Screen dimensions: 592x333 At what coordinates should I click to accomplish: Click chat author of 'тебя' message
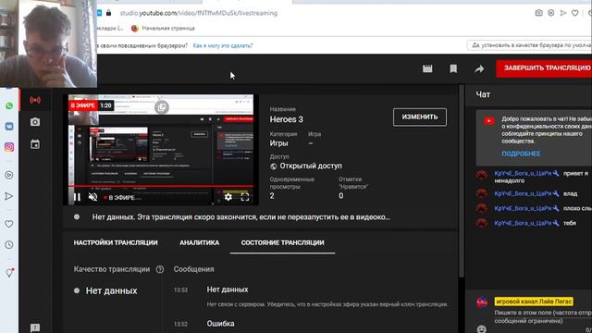pyautogui.click(x=523, y=223)
